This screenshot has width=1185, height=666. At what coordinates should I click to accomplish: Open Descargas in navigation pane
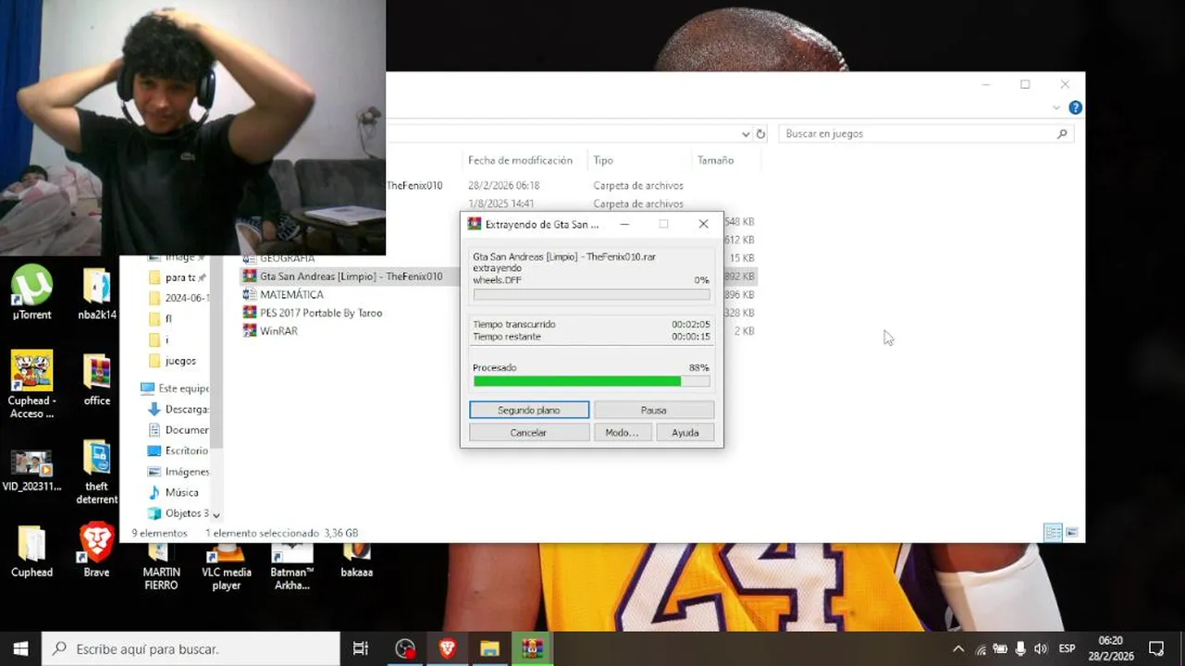178,409
